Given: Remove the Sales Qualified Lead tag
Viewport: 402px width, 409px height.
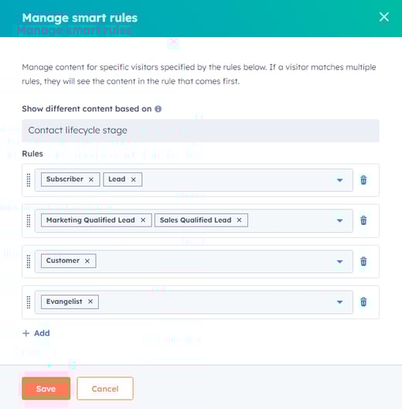Looking at the screenshot, I should [x=239, y=220].
